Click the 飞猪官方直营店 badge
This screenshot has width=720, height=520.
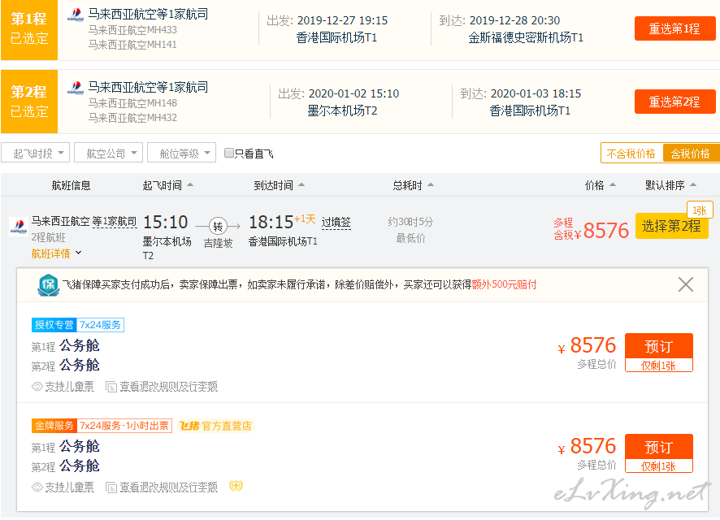point(215,426)
